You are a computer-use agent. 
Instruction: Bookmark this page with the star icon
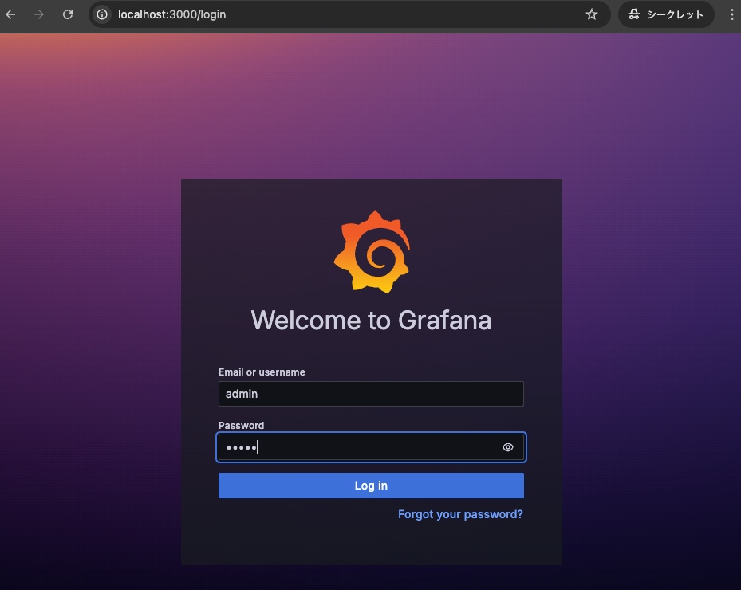[x=591, y=14]
